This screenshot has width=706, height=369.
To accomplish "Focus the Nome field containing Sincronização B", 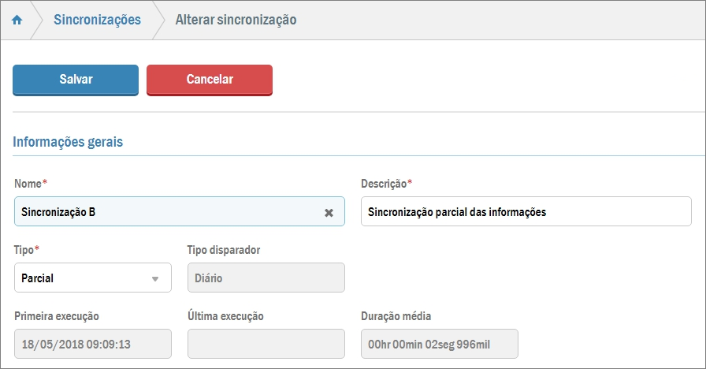I will pos(165,212).
